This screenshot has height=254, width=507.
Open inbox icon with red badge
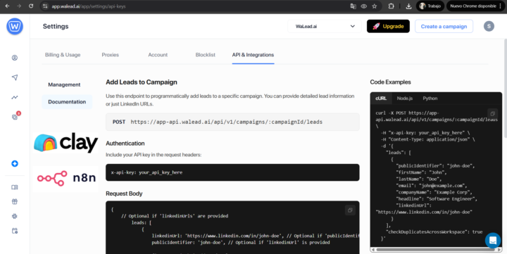point(15,117)
